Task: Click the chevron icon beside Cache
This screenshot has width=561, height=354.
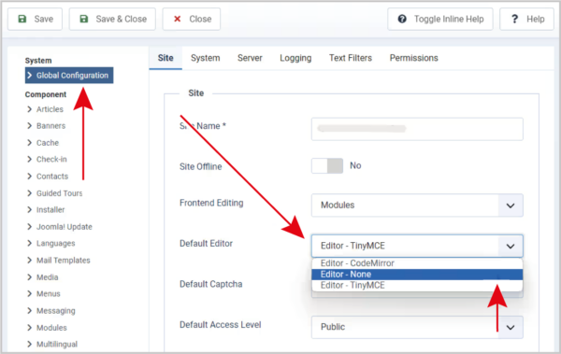Action: click(29, 143)
